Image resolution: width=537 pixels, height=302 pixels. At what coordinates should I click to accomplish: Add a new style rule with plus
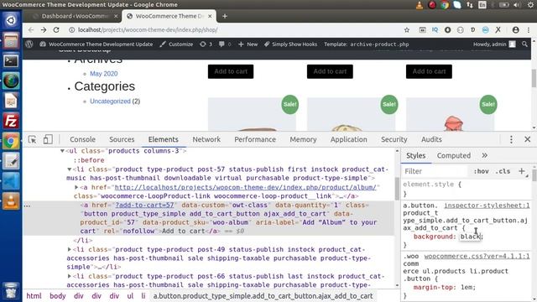coord(522,171)
